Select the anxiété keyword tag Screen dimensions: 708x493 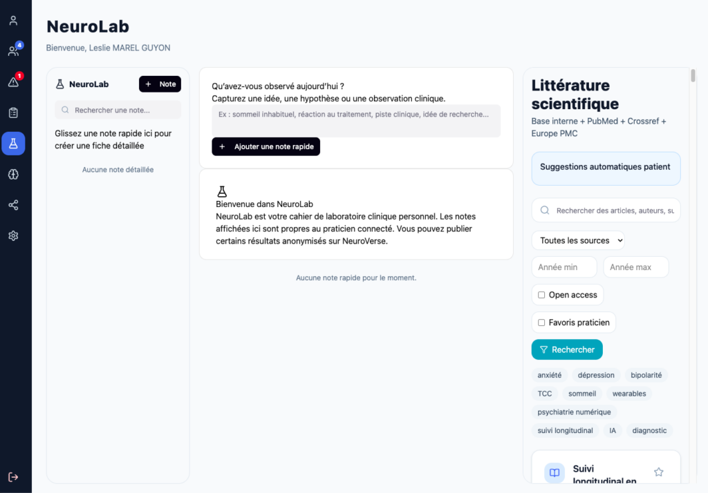pyautogui.click(x=549, y=375)
